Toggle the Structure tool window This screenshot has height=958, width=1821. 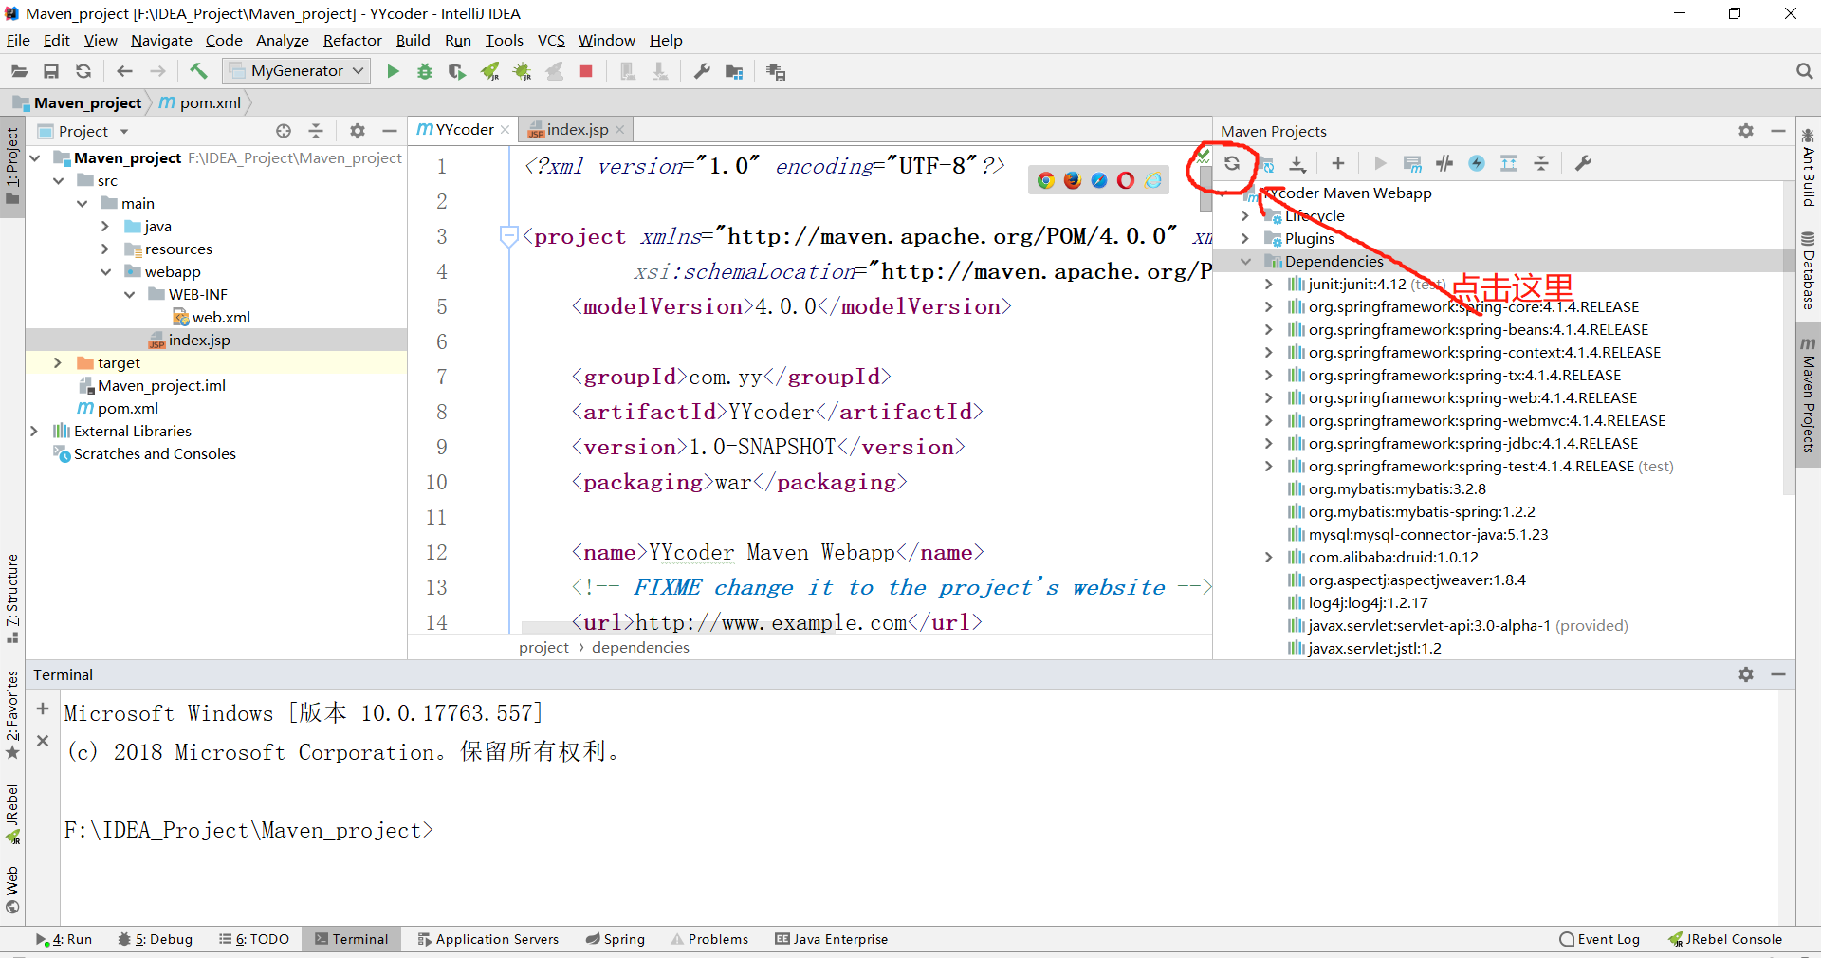pos(12,599)
